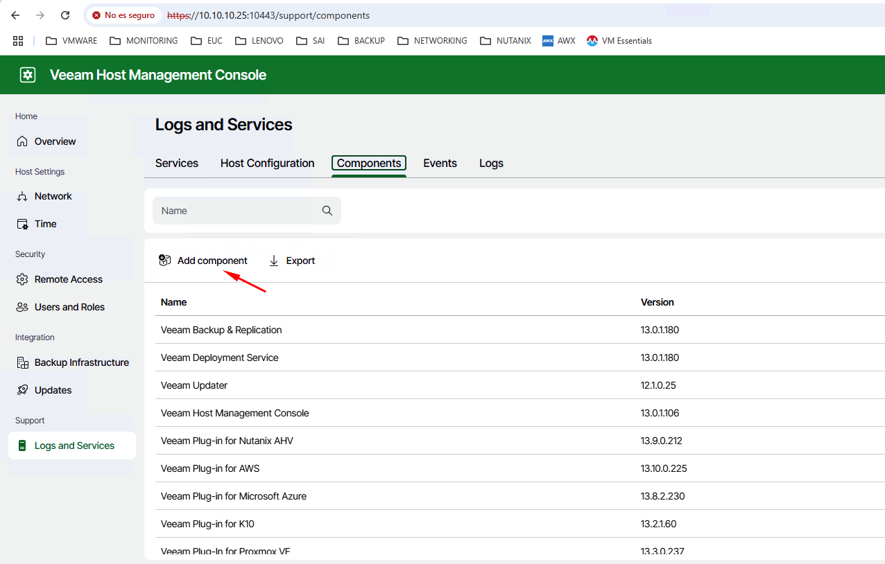This screenshot has width=885, height=564.
Task: Open Backup Infrastructure integration page
Action: click(72, 363)
